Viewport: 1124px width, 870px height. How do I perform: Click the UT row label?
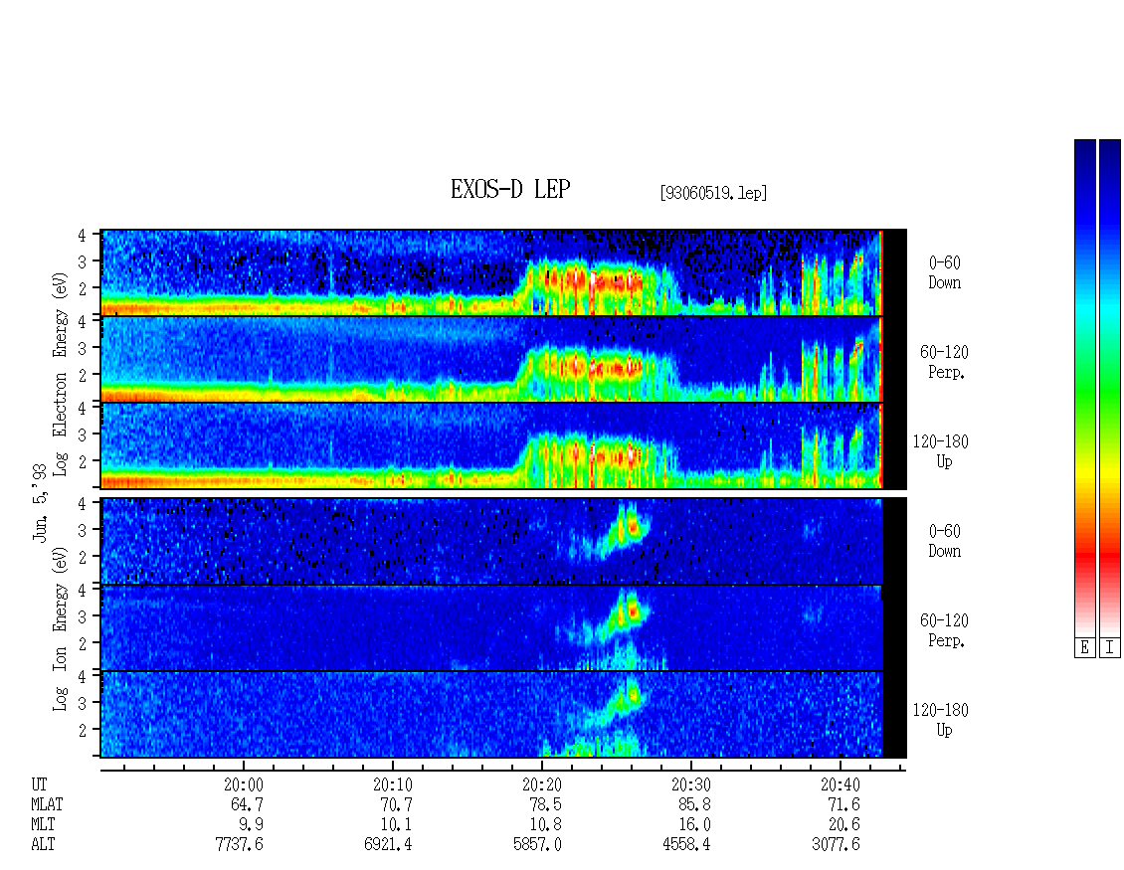(40, 784)
